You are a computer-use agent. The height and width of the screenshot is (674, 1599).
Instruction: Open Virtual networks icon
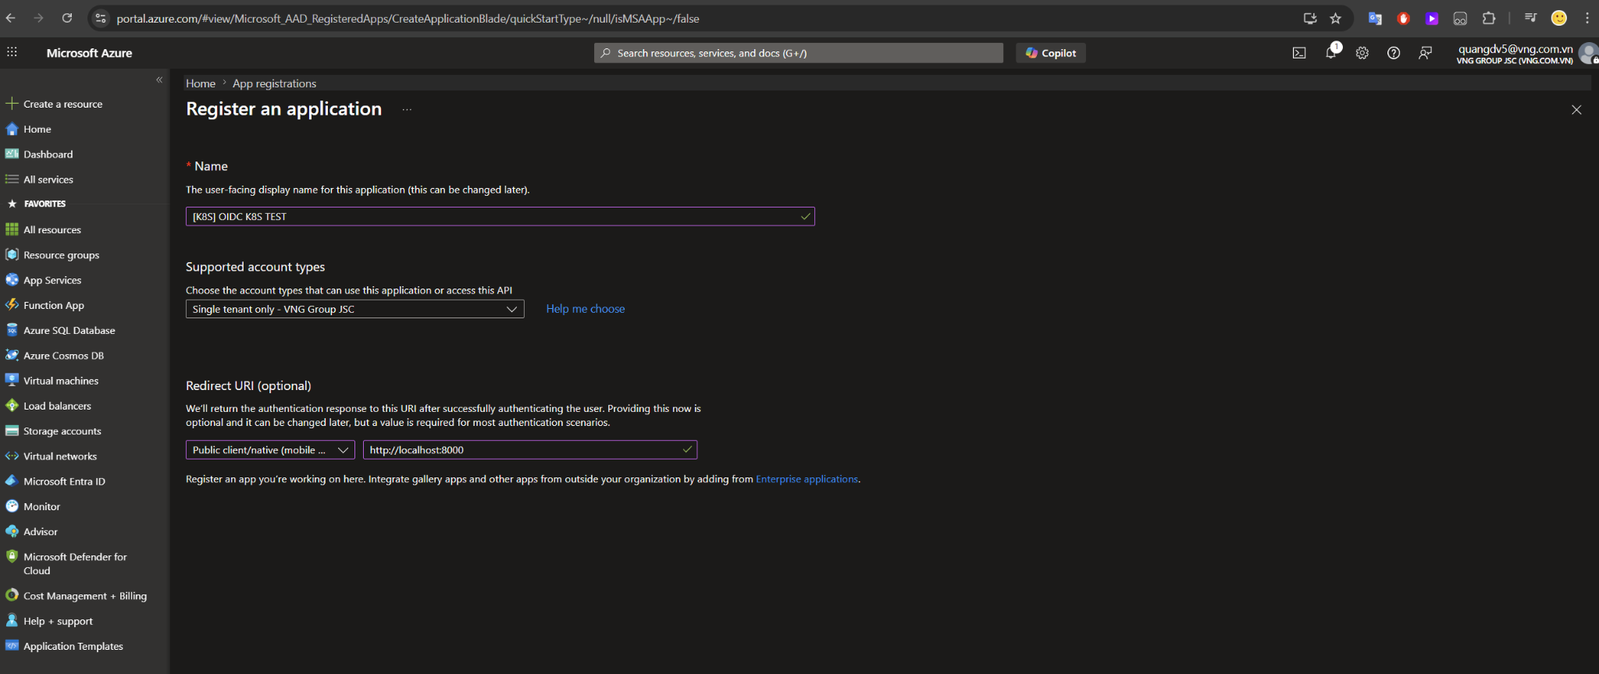[12, 456]
